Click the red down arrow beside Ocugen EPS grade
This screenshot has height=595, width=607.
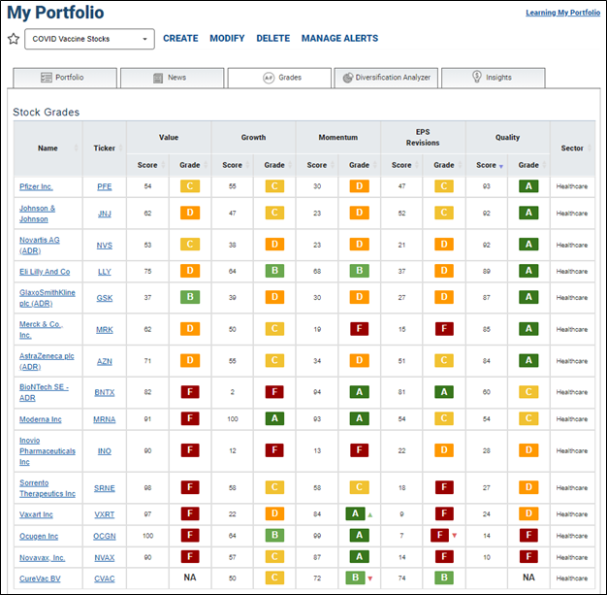(x=455, y=536)
